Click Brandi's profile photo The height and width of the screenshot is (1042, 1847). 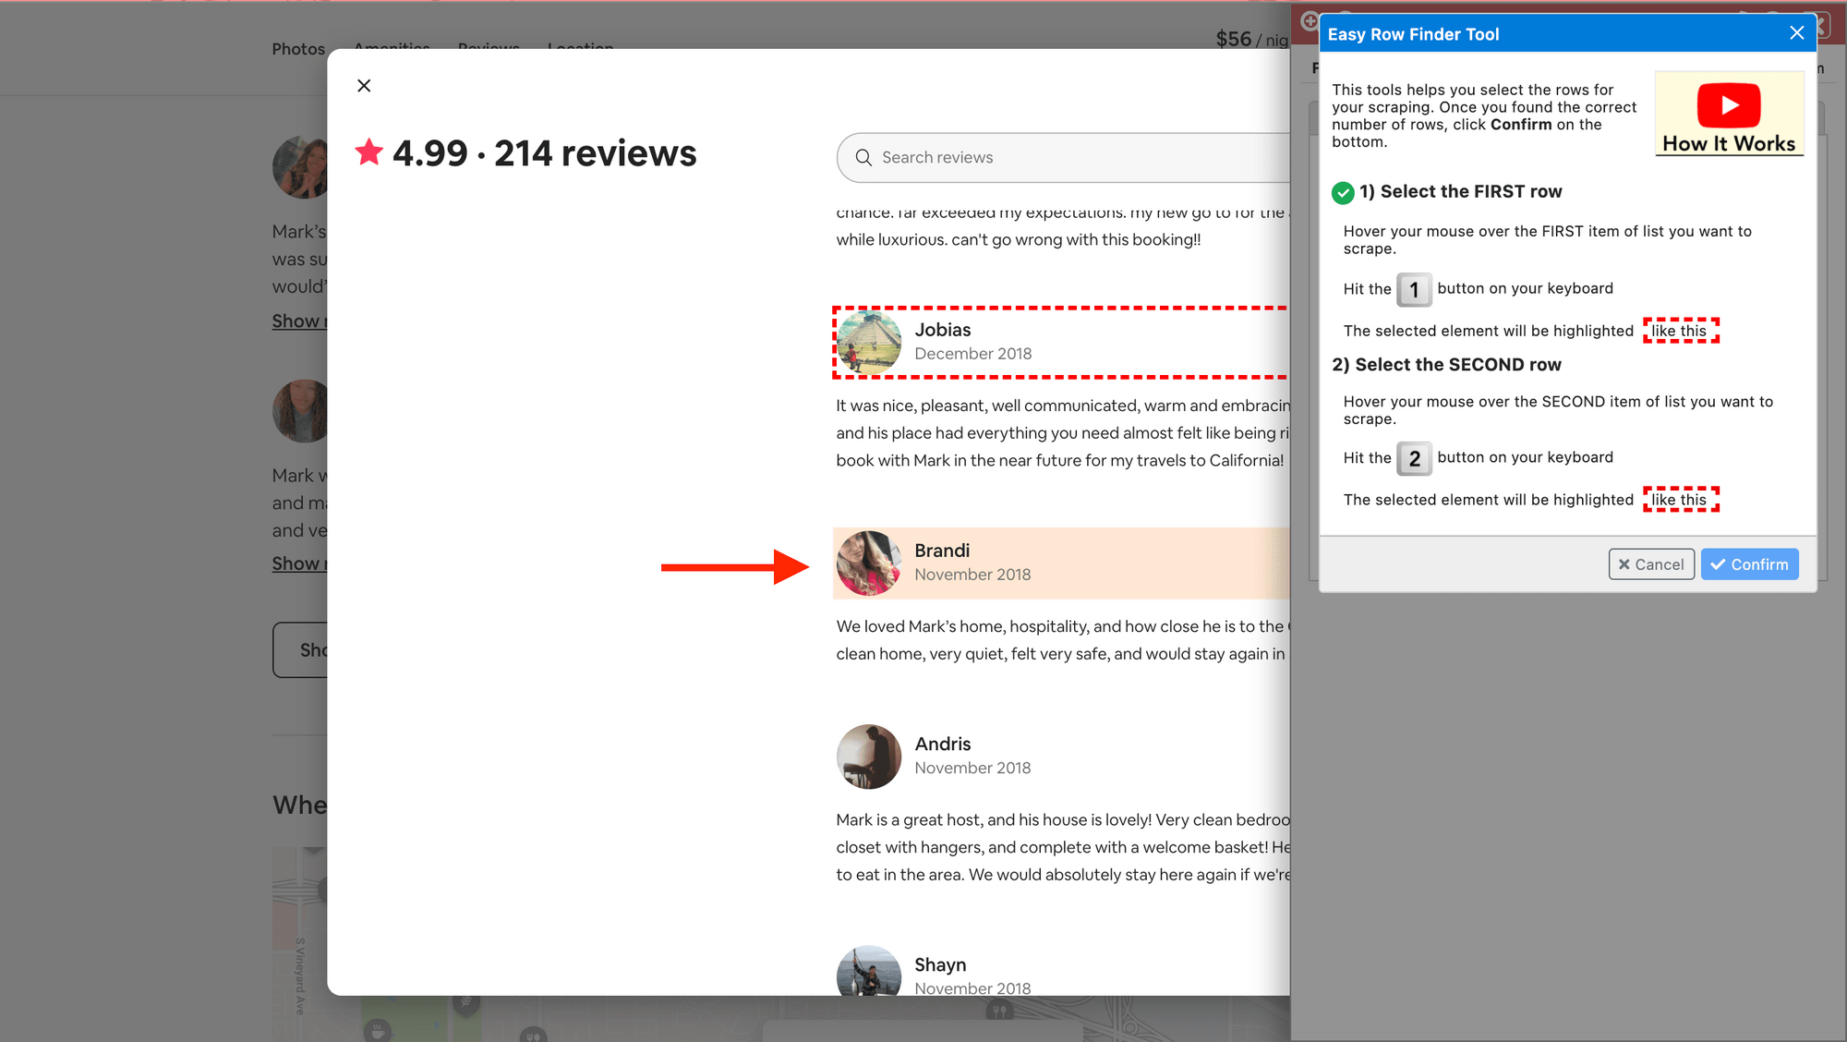point(868,563)
